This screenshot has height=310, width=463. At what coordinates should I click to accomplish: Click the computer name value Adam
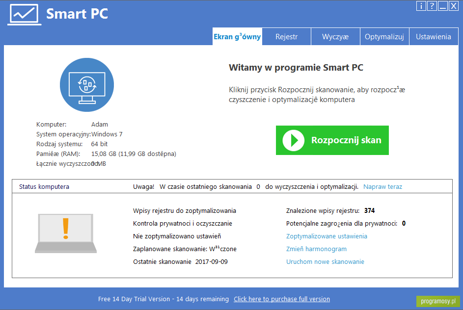tap(100, 125)
